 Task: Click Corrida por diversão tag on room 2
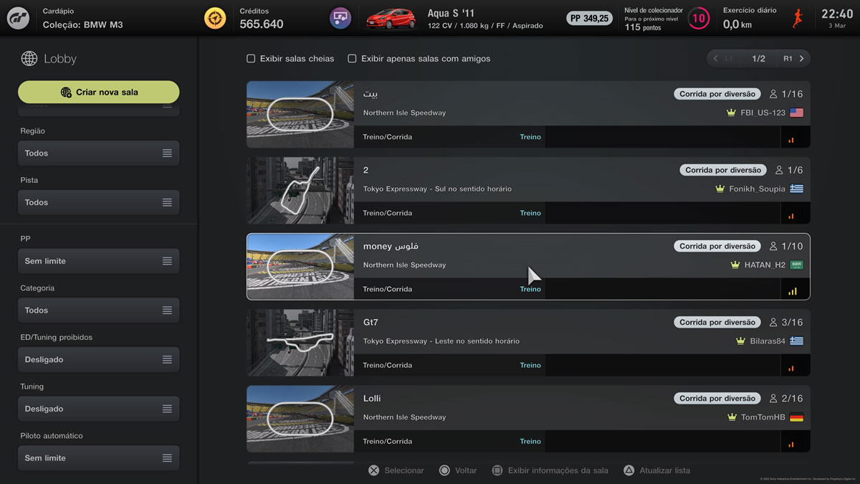[x=723, y=170]
